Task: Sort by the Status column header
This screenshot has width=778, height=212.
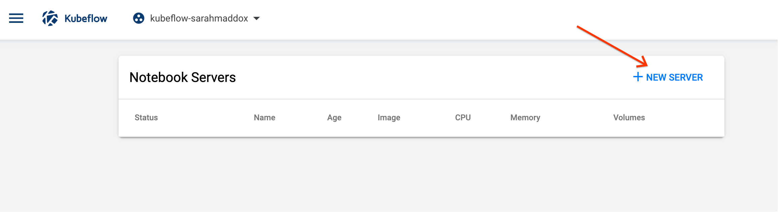Action: [146, 117]
